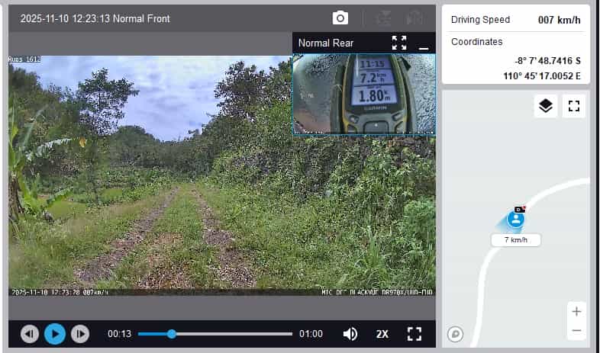
Task: Expand the Normal Rear view to fullscreen
Action: coord(399,43)
